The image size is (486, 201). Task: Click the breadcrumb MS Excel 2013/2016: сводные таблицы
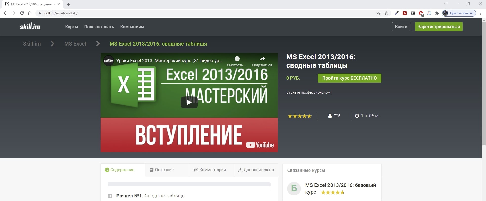(158, 44)
